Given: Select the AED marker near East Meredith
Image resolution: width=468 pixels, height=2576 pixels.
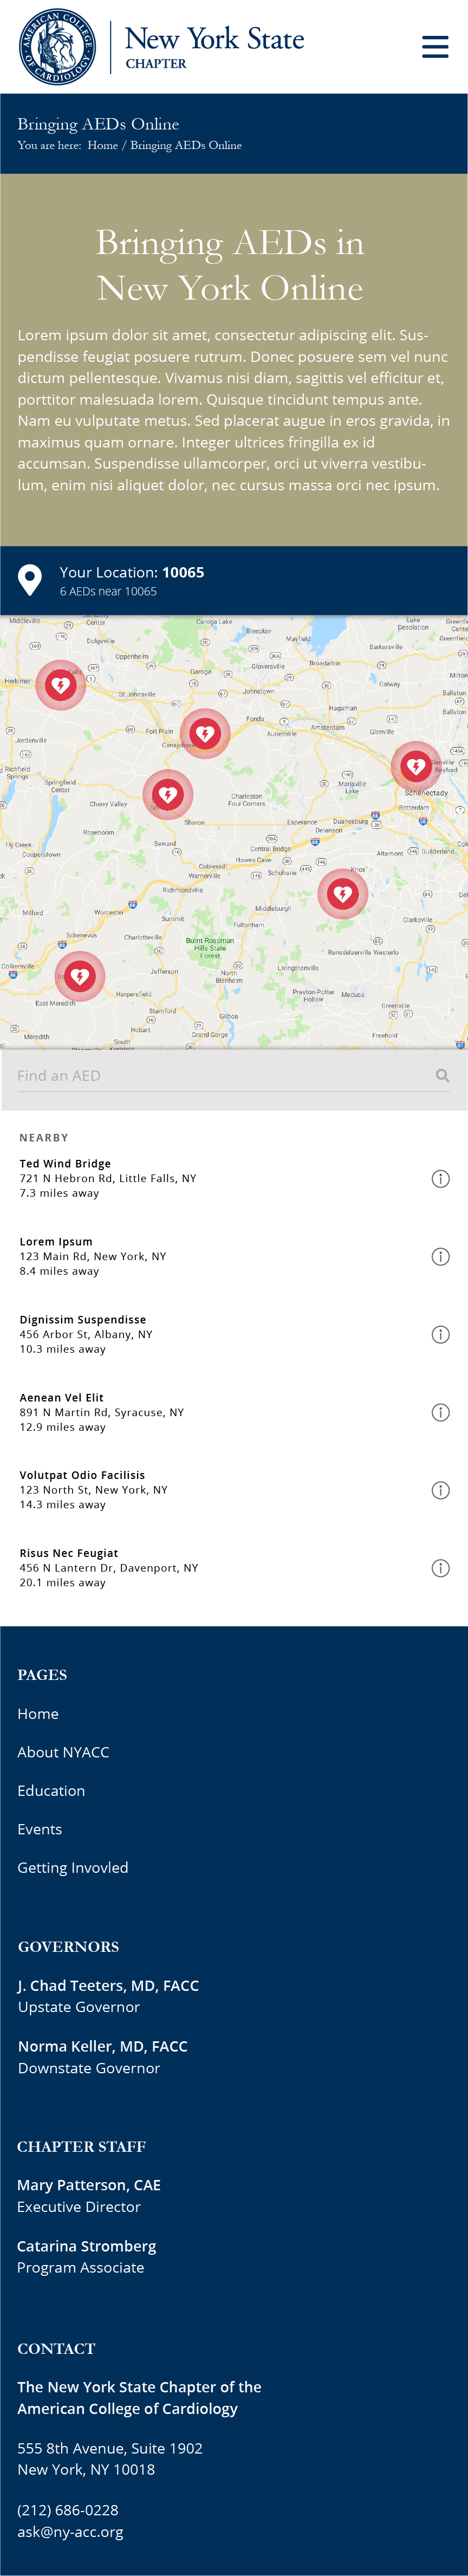Looking at the screenshot, I should [x=80, y=976].
